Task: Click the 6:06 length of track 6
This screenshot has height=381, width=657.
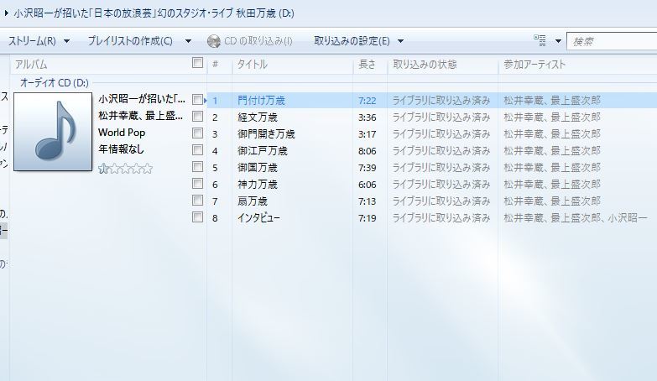Action: pyautogui.click(x=367, y=185)
